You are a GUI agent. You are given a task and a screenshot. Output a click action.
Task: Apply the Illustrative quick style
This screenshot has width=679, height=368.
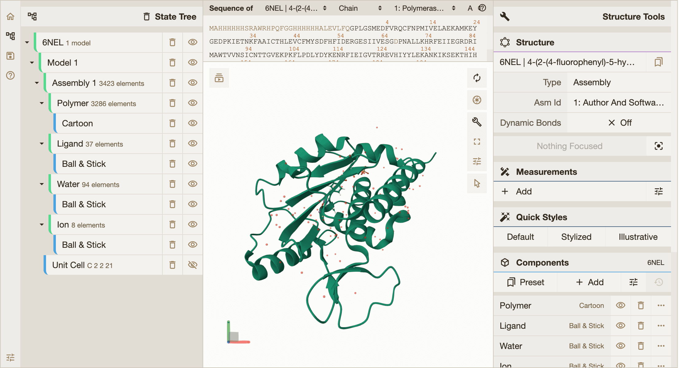pos(638,236)
